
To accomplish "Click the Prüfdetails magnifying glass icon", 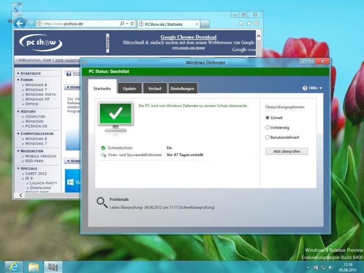I will point(102,203).
